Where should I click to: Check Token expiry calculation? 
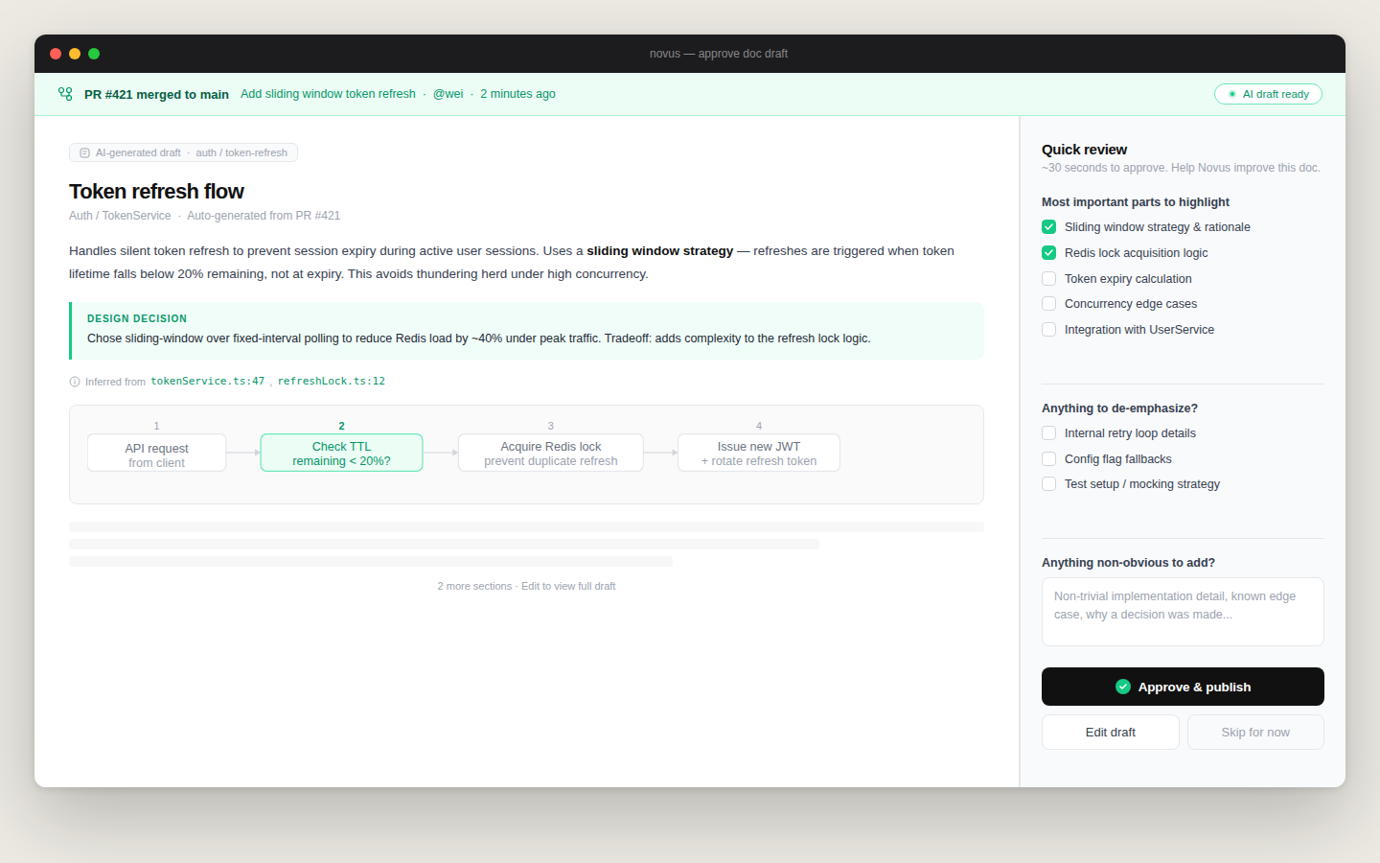coord(1048,278)
